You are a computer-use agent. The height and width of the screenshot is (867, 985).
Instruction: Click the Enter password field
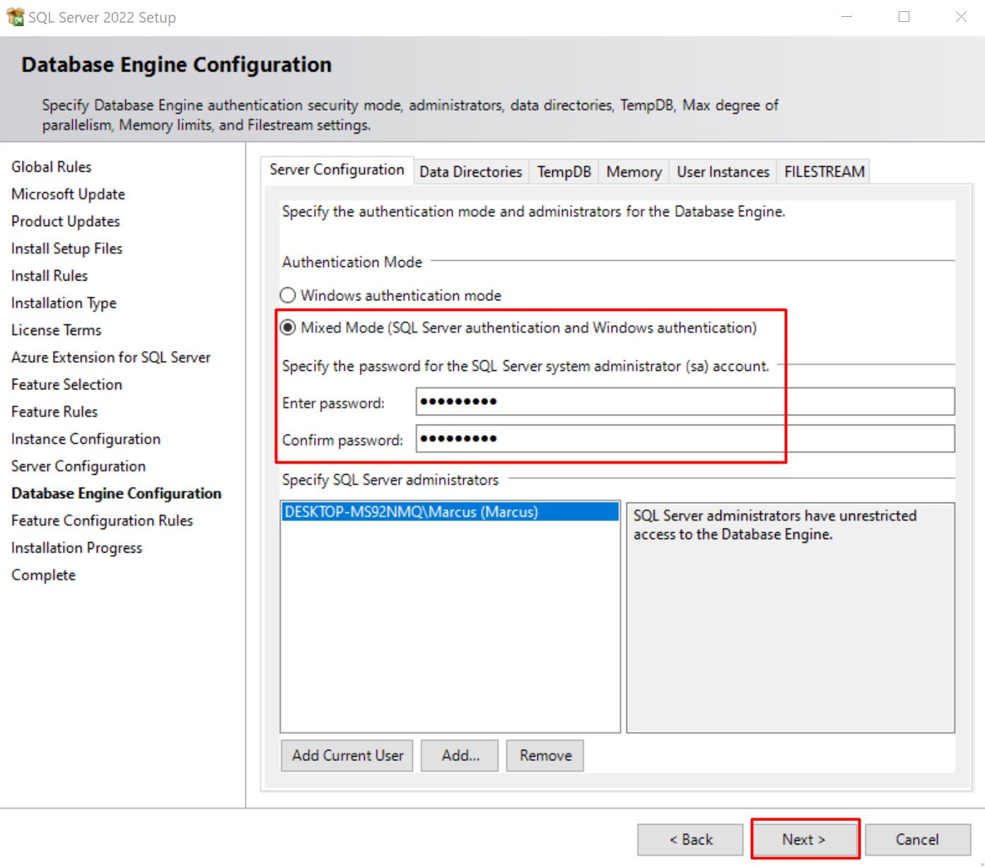click(685, 401)
